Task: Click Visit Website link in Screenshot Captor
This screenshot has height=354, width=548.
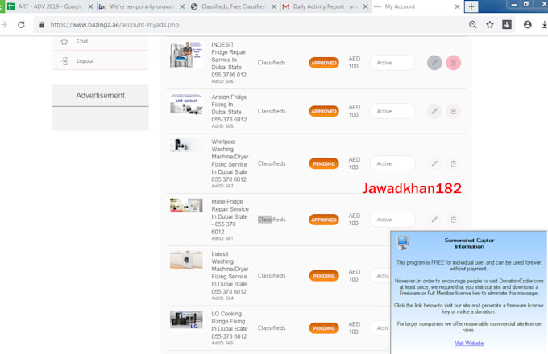Action: [469, 344]
